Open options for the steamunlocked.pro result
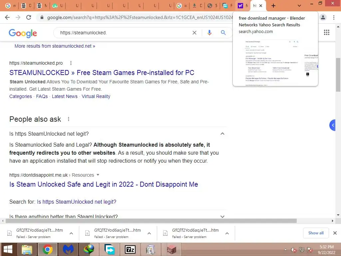Viewport: 341px width, 256px height. pyautogui.click(x=71, y=63)
